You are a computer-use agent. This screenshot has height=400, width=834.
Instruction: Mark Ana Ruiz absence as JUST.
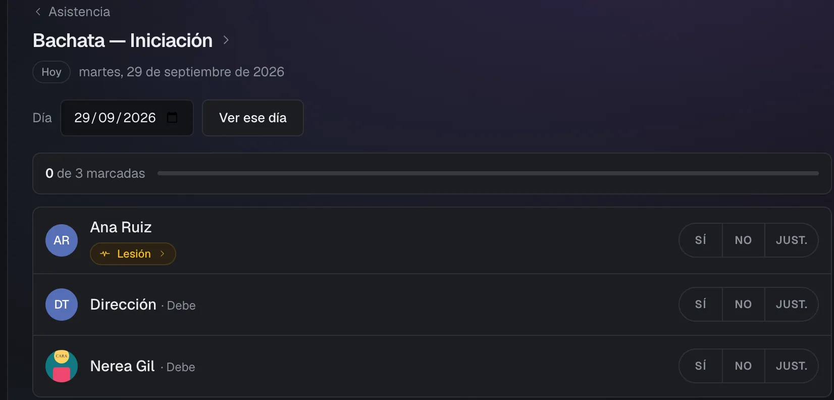pyautogui.click(x=791, y=240)
